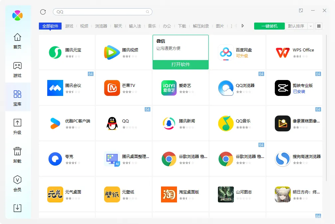Click the 元气桌面 app icon
Viewport: 335px width, 224px height.
pyautogui.click(x=55, y=194)
